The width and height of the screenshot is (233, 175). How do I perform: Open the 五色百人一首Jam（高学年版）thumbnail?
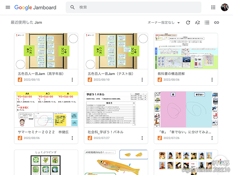click(x=46, y=51)
